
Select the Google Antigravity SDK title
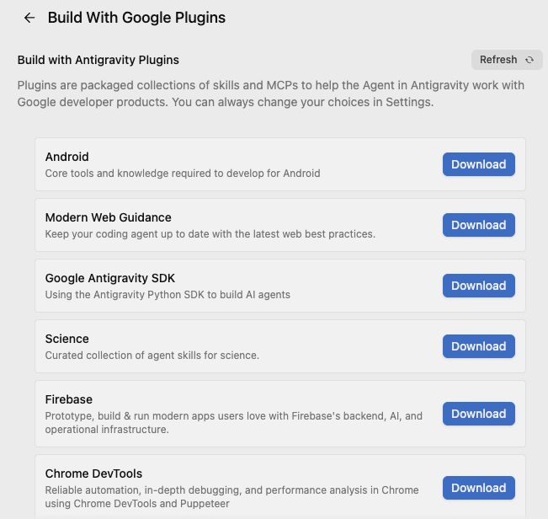[x=109, y=278]
